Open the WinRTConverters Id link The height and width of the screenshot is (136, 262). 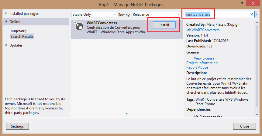(x=205, y=30)
